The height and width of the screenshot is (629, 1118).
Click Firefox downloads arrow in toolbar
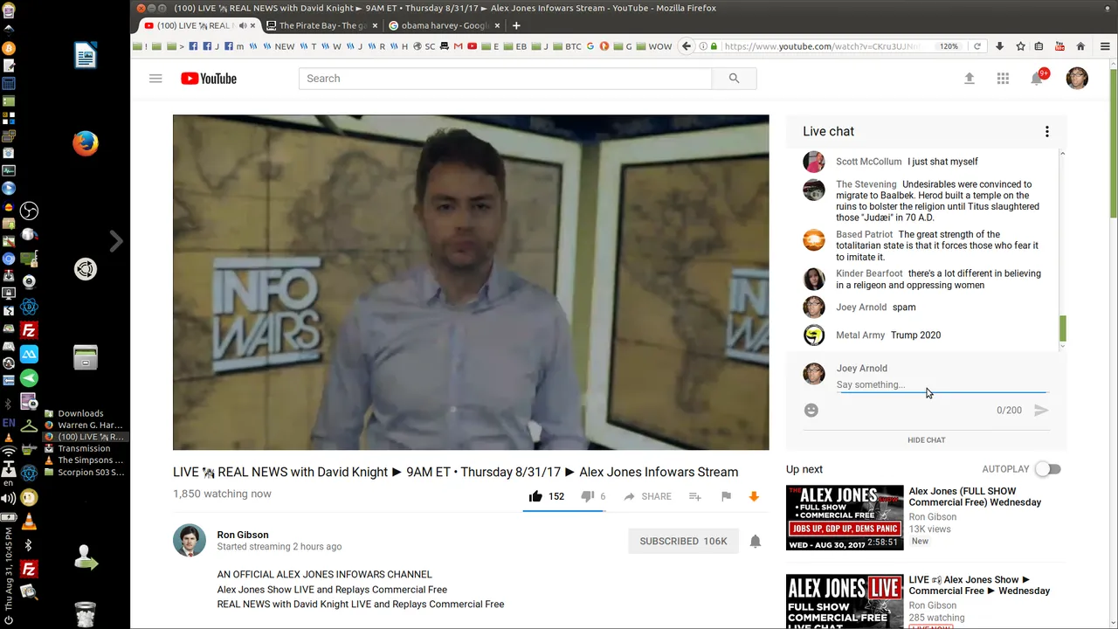click(x=999, y=46)
